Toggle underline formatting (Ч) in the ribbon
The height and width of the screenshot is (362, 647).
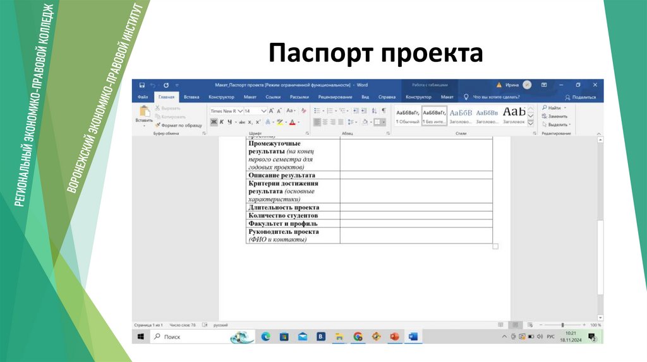[x=229, y=122]
